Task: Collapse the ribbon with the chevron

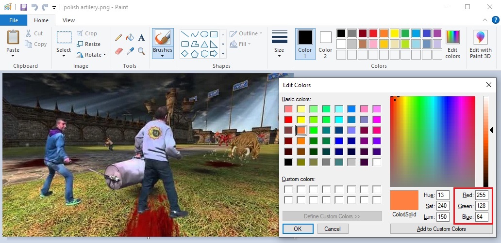Action: point(485,20)
